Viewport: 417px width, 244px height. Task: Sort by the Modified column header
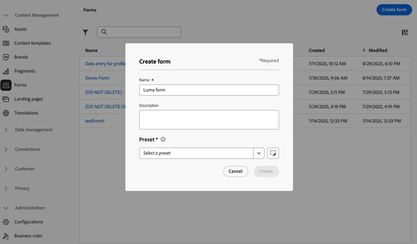(x=378, y=50)
